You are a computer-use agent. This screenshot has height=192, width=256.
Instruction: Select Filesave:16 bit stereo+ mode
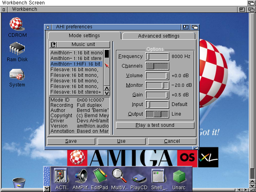pyautogui.click(x=76, y=92)
